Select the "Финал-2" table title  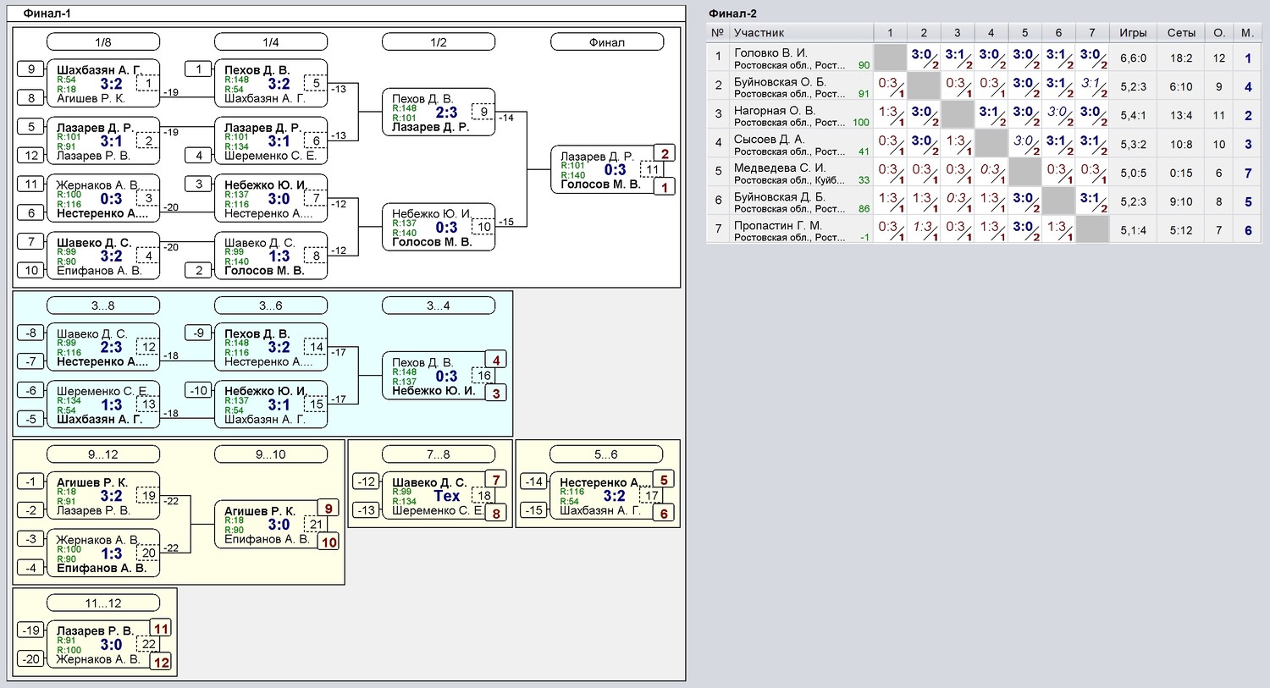coord(732,14)
